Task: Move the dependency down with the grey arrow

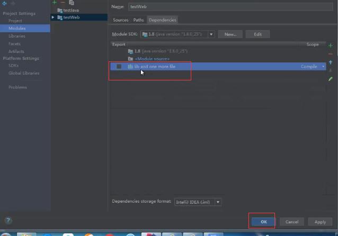Action: pos(331,70)
